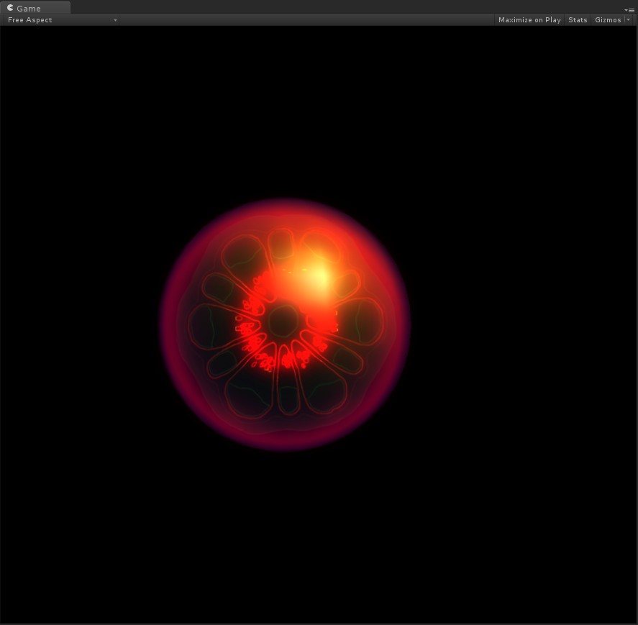The width and height of the screenshot is (638, 625).
Task: Expand the Gizmos dropdown arrow
Action: tap(629, 20)
